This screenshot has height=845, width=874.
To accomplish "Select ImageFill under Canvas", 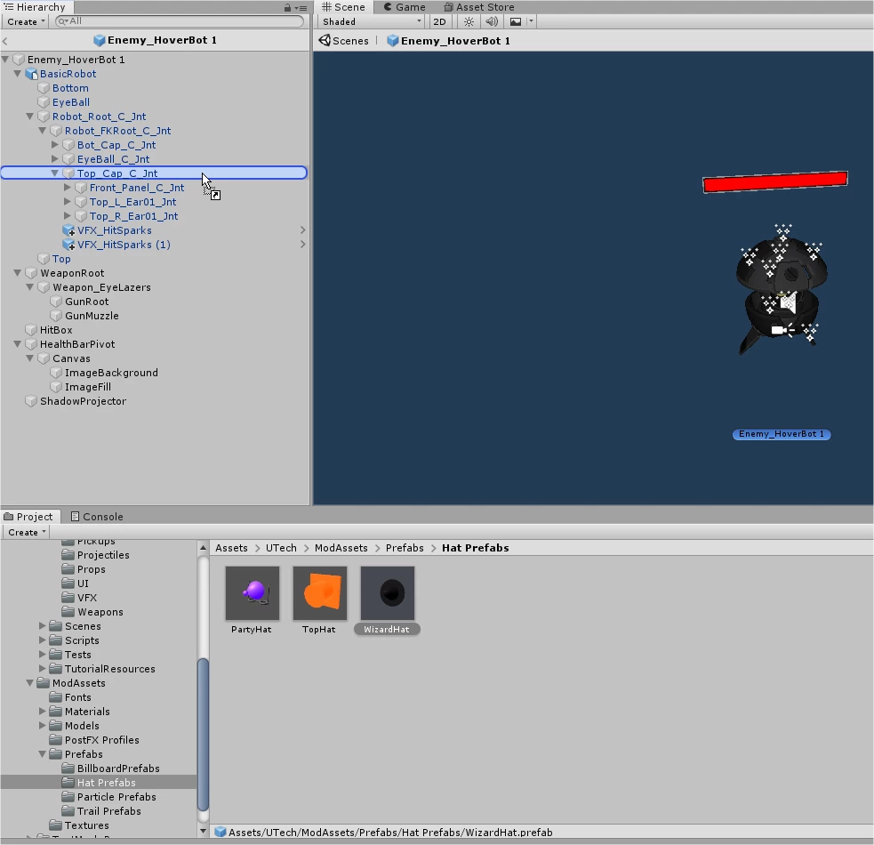I will point(87,387).
